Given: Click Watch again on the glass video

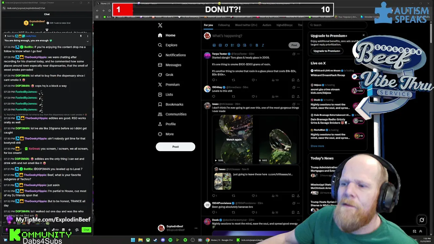Looking at the screenshot, I should tap(234, 140).
